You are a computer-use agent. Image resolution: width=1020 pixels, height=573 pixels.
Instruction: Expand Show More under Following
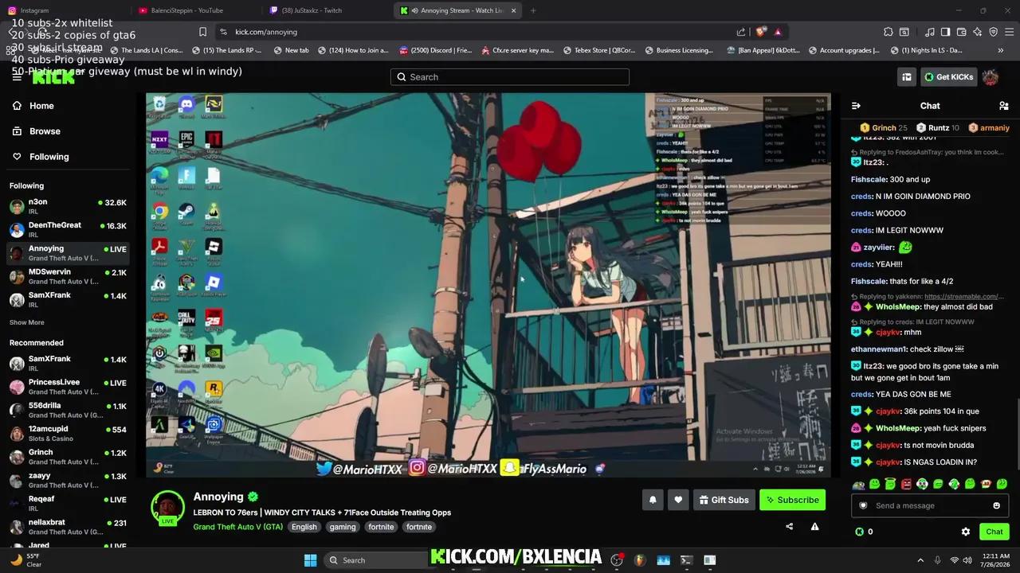coord(26,322)
